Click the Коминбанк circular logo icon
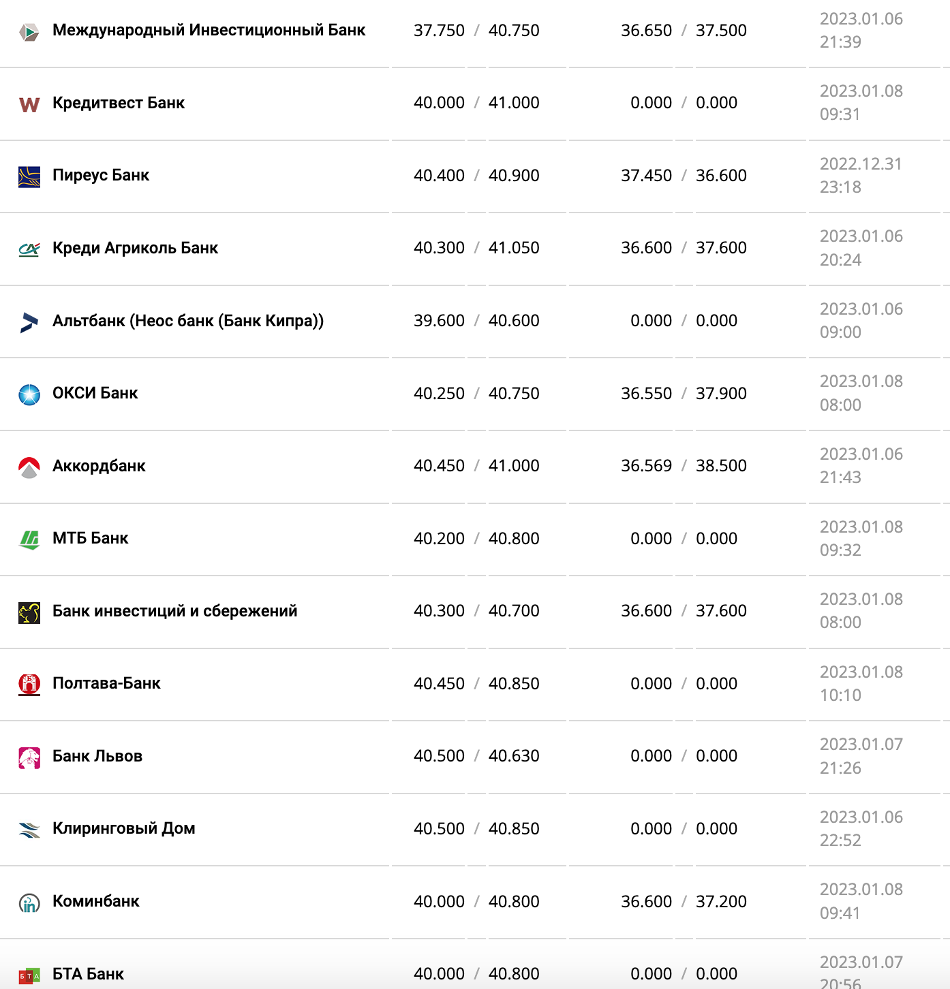This screenshot has height=989, width=950. [29, 902]
